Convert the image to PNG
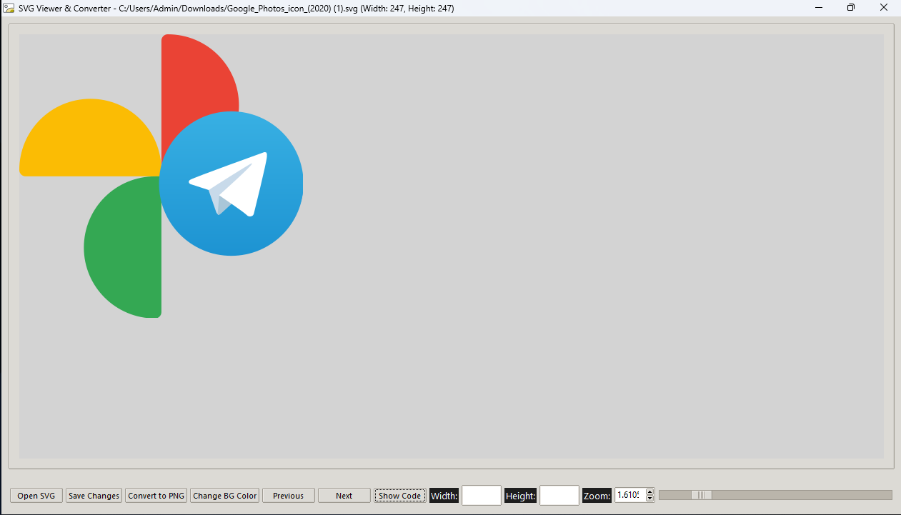Image resolution: width=901 pixels, height=515 pixels. (156, 496)
